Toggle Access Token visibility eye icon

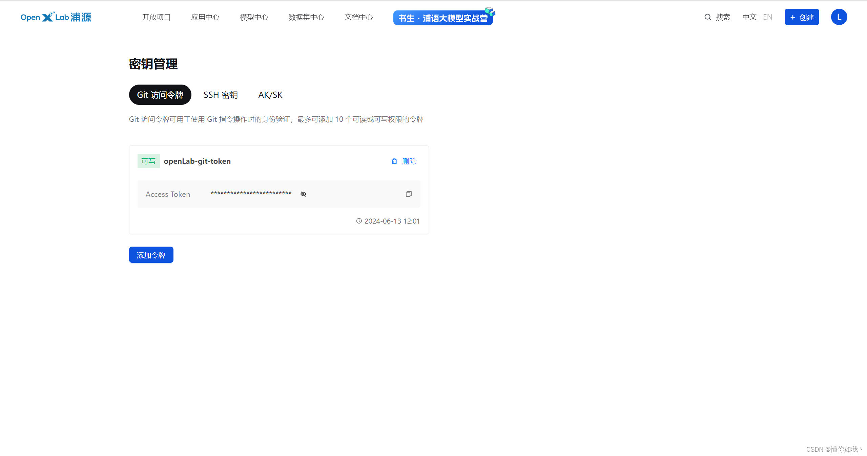tap(303, 194)
